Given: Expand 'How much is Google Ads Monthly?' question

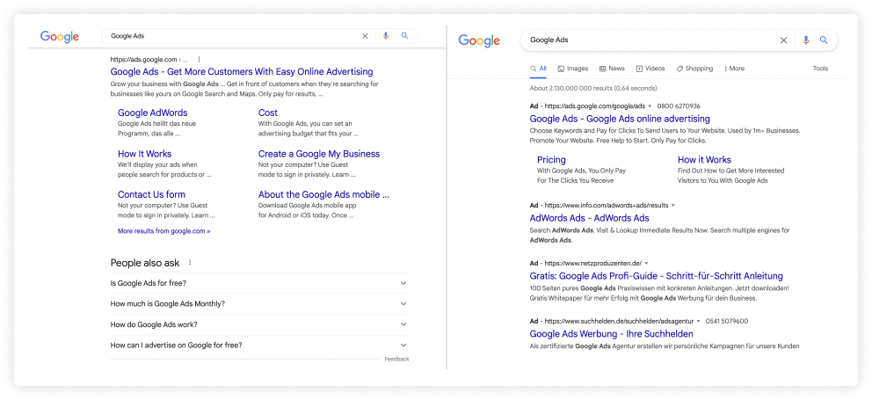Looking at the screenshot, I should pyautogui.click(x=259, y=304).
